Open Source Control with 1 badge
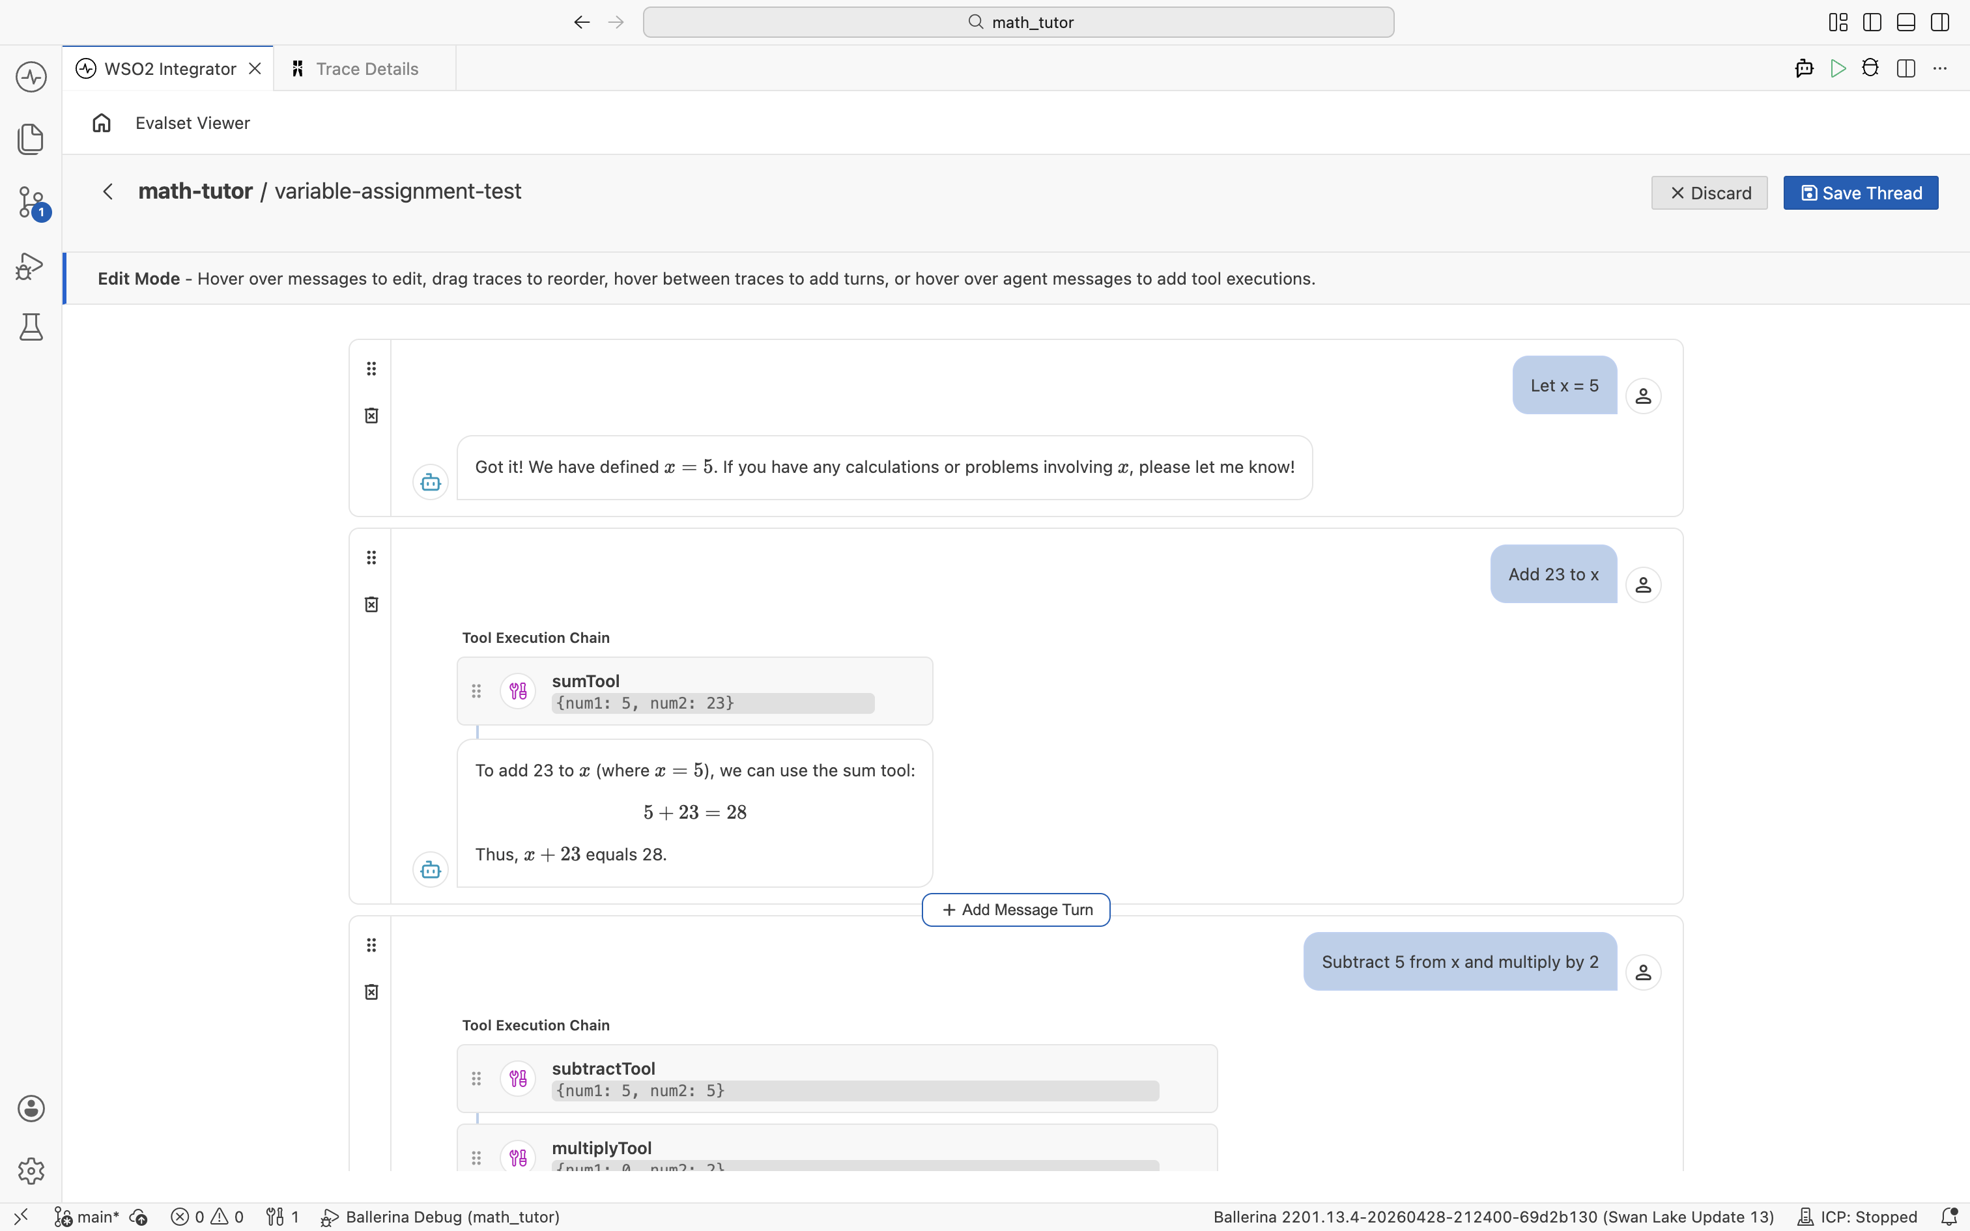Screen dimensions: 1970x1231 coord(33,202)
